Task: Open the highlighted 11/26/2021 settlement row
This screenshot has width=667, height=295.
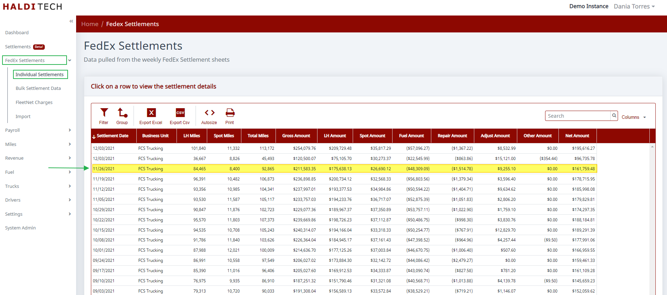Action: click(x=344, y=169)
